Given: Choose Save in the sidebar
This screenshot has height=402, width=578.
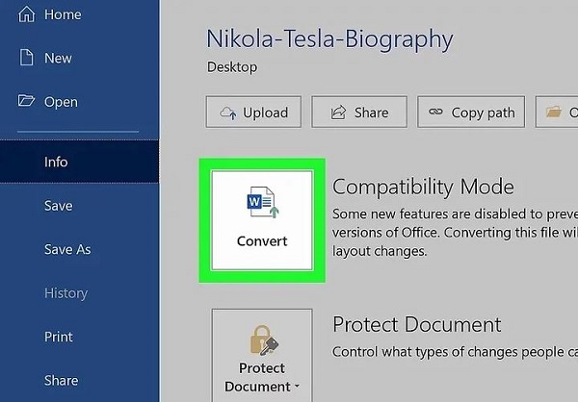Looking at the screenshot, I should (58, 206).
